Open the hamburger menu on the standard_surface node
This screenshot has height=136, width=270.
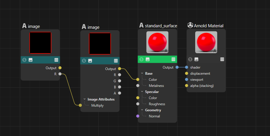click(x=174, y=59)
